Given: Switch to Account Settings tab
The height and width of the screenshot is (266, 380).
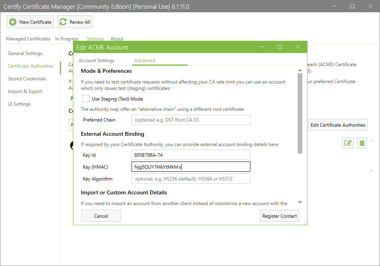Looking at the screenshot, I should click(96, 61).
